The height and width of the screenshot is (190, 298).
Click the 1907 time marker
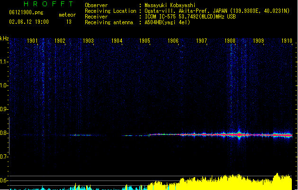201,41
